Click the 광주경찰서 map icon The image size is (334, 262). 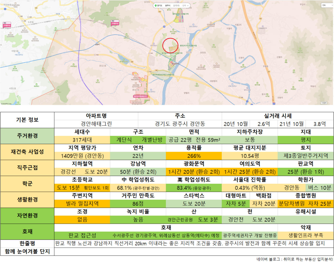[154, 43]
